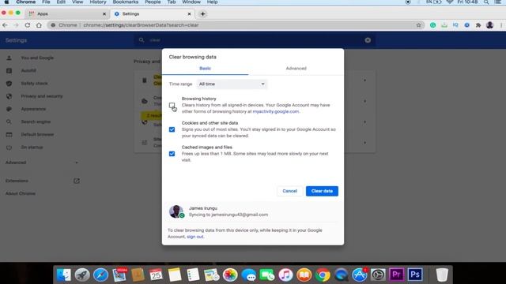Uncheck Cookies and other site data
The image size is (506, 284).
(172, 129)
